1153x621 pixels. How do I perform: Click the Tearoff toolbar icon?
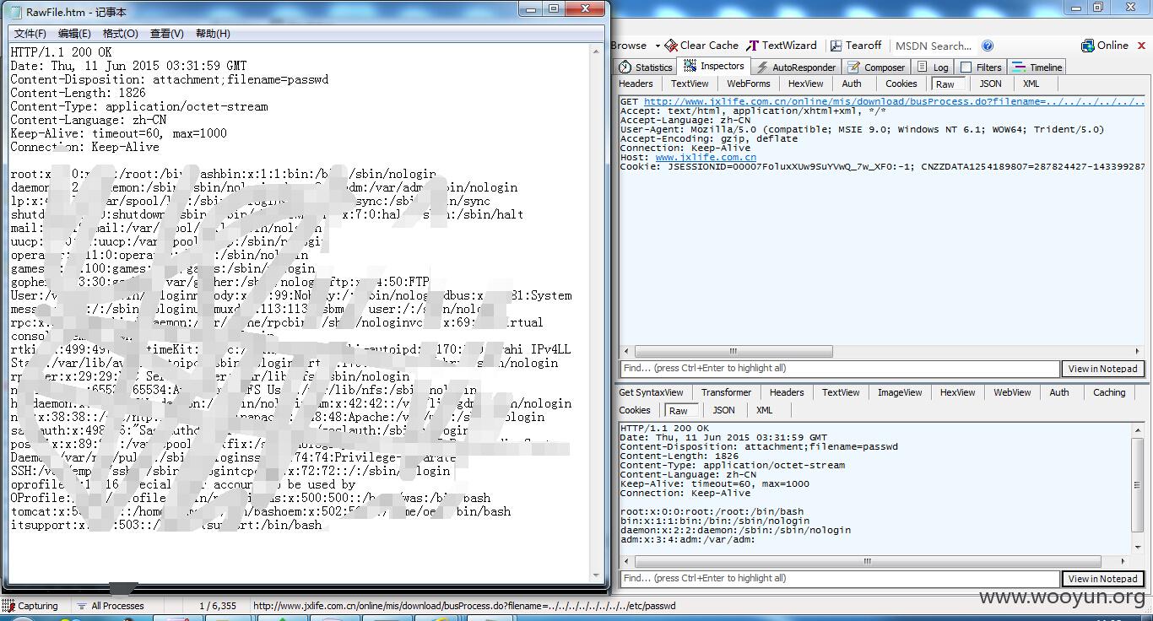tap(855, 46)
